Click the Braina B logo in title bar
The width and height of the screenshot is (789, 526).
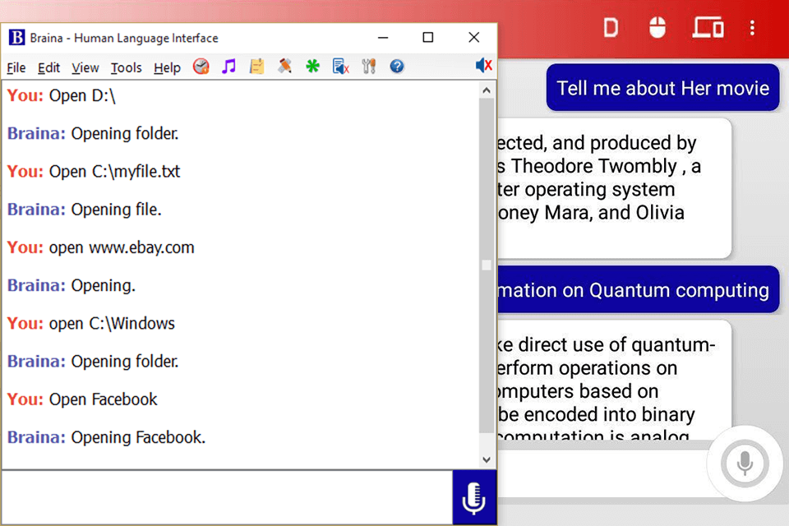point(16,37)
